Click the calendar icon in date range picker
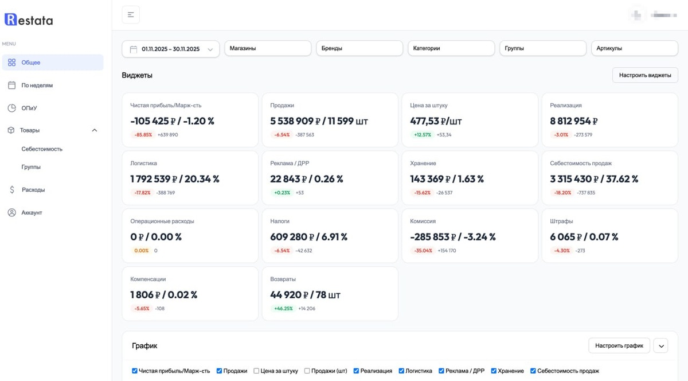The height and width of the screenshot is (381, 688). (x=134, y=49)
